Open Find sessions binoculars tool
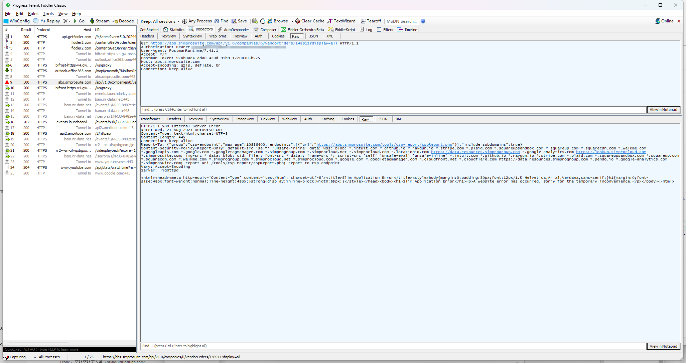The image size is (686, 363). point(222,21)
